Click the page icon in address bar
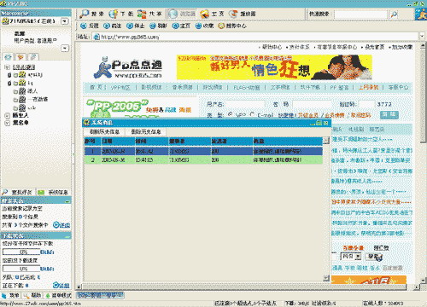This screenshot has width=427, height=307. click(x=97, y=37)
